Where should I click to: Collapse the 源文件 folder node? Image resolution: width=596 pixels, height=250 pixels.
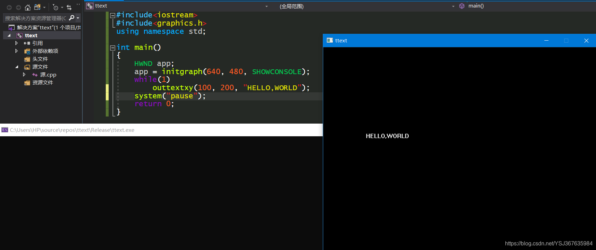17,67
